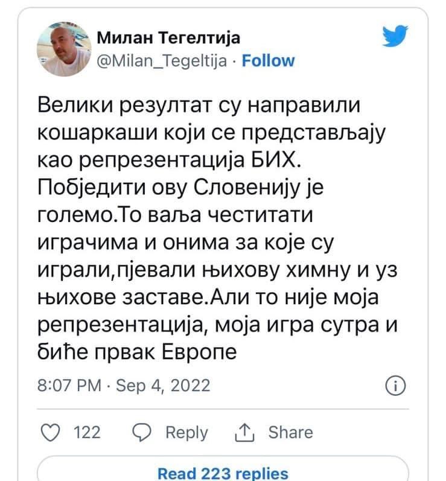This screenshot has width=446, height=481.
Task: Follow the account via Follow link
Action: (268, 60)
